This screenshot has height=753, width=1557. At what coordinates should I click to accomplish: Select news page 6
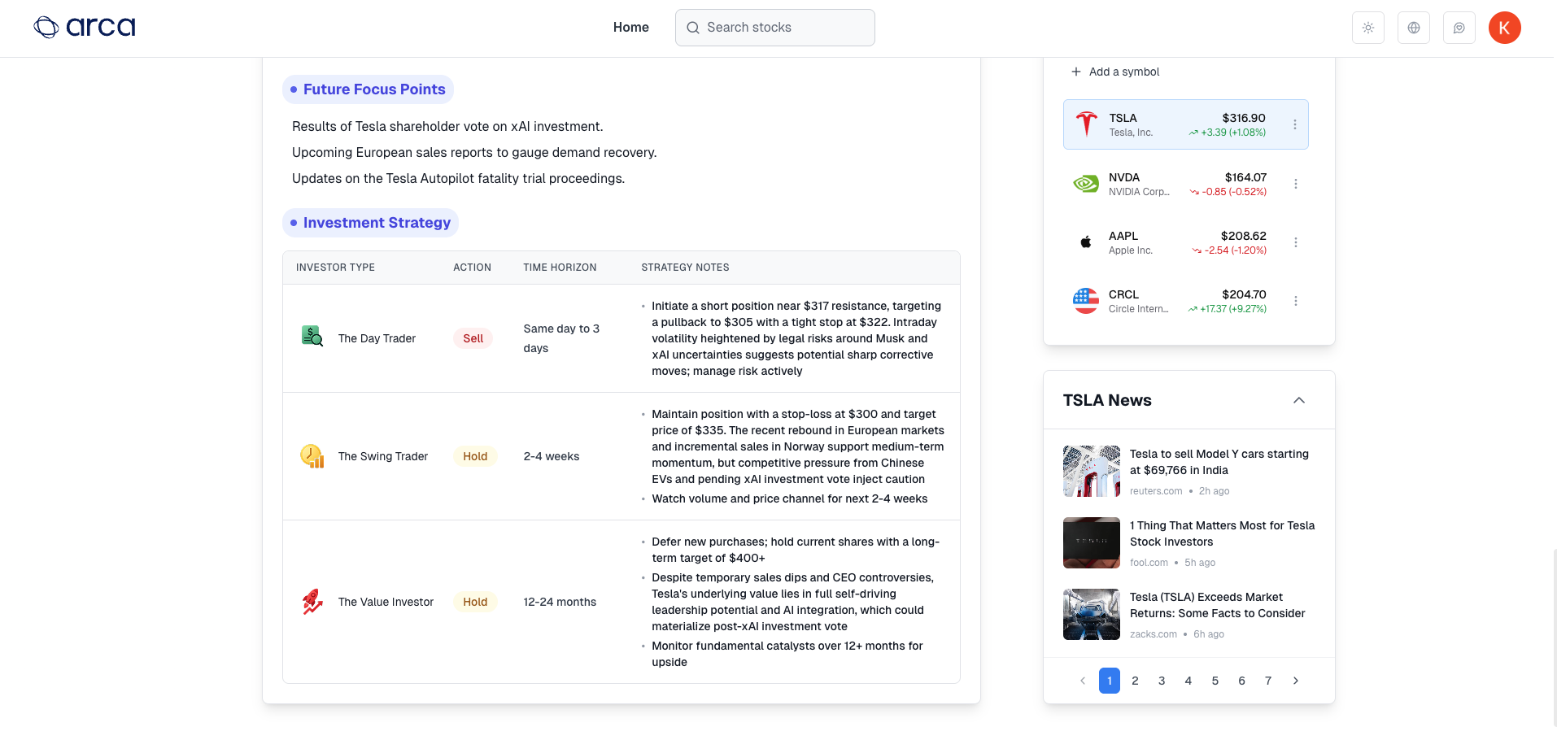click(x=1241, y=681)
